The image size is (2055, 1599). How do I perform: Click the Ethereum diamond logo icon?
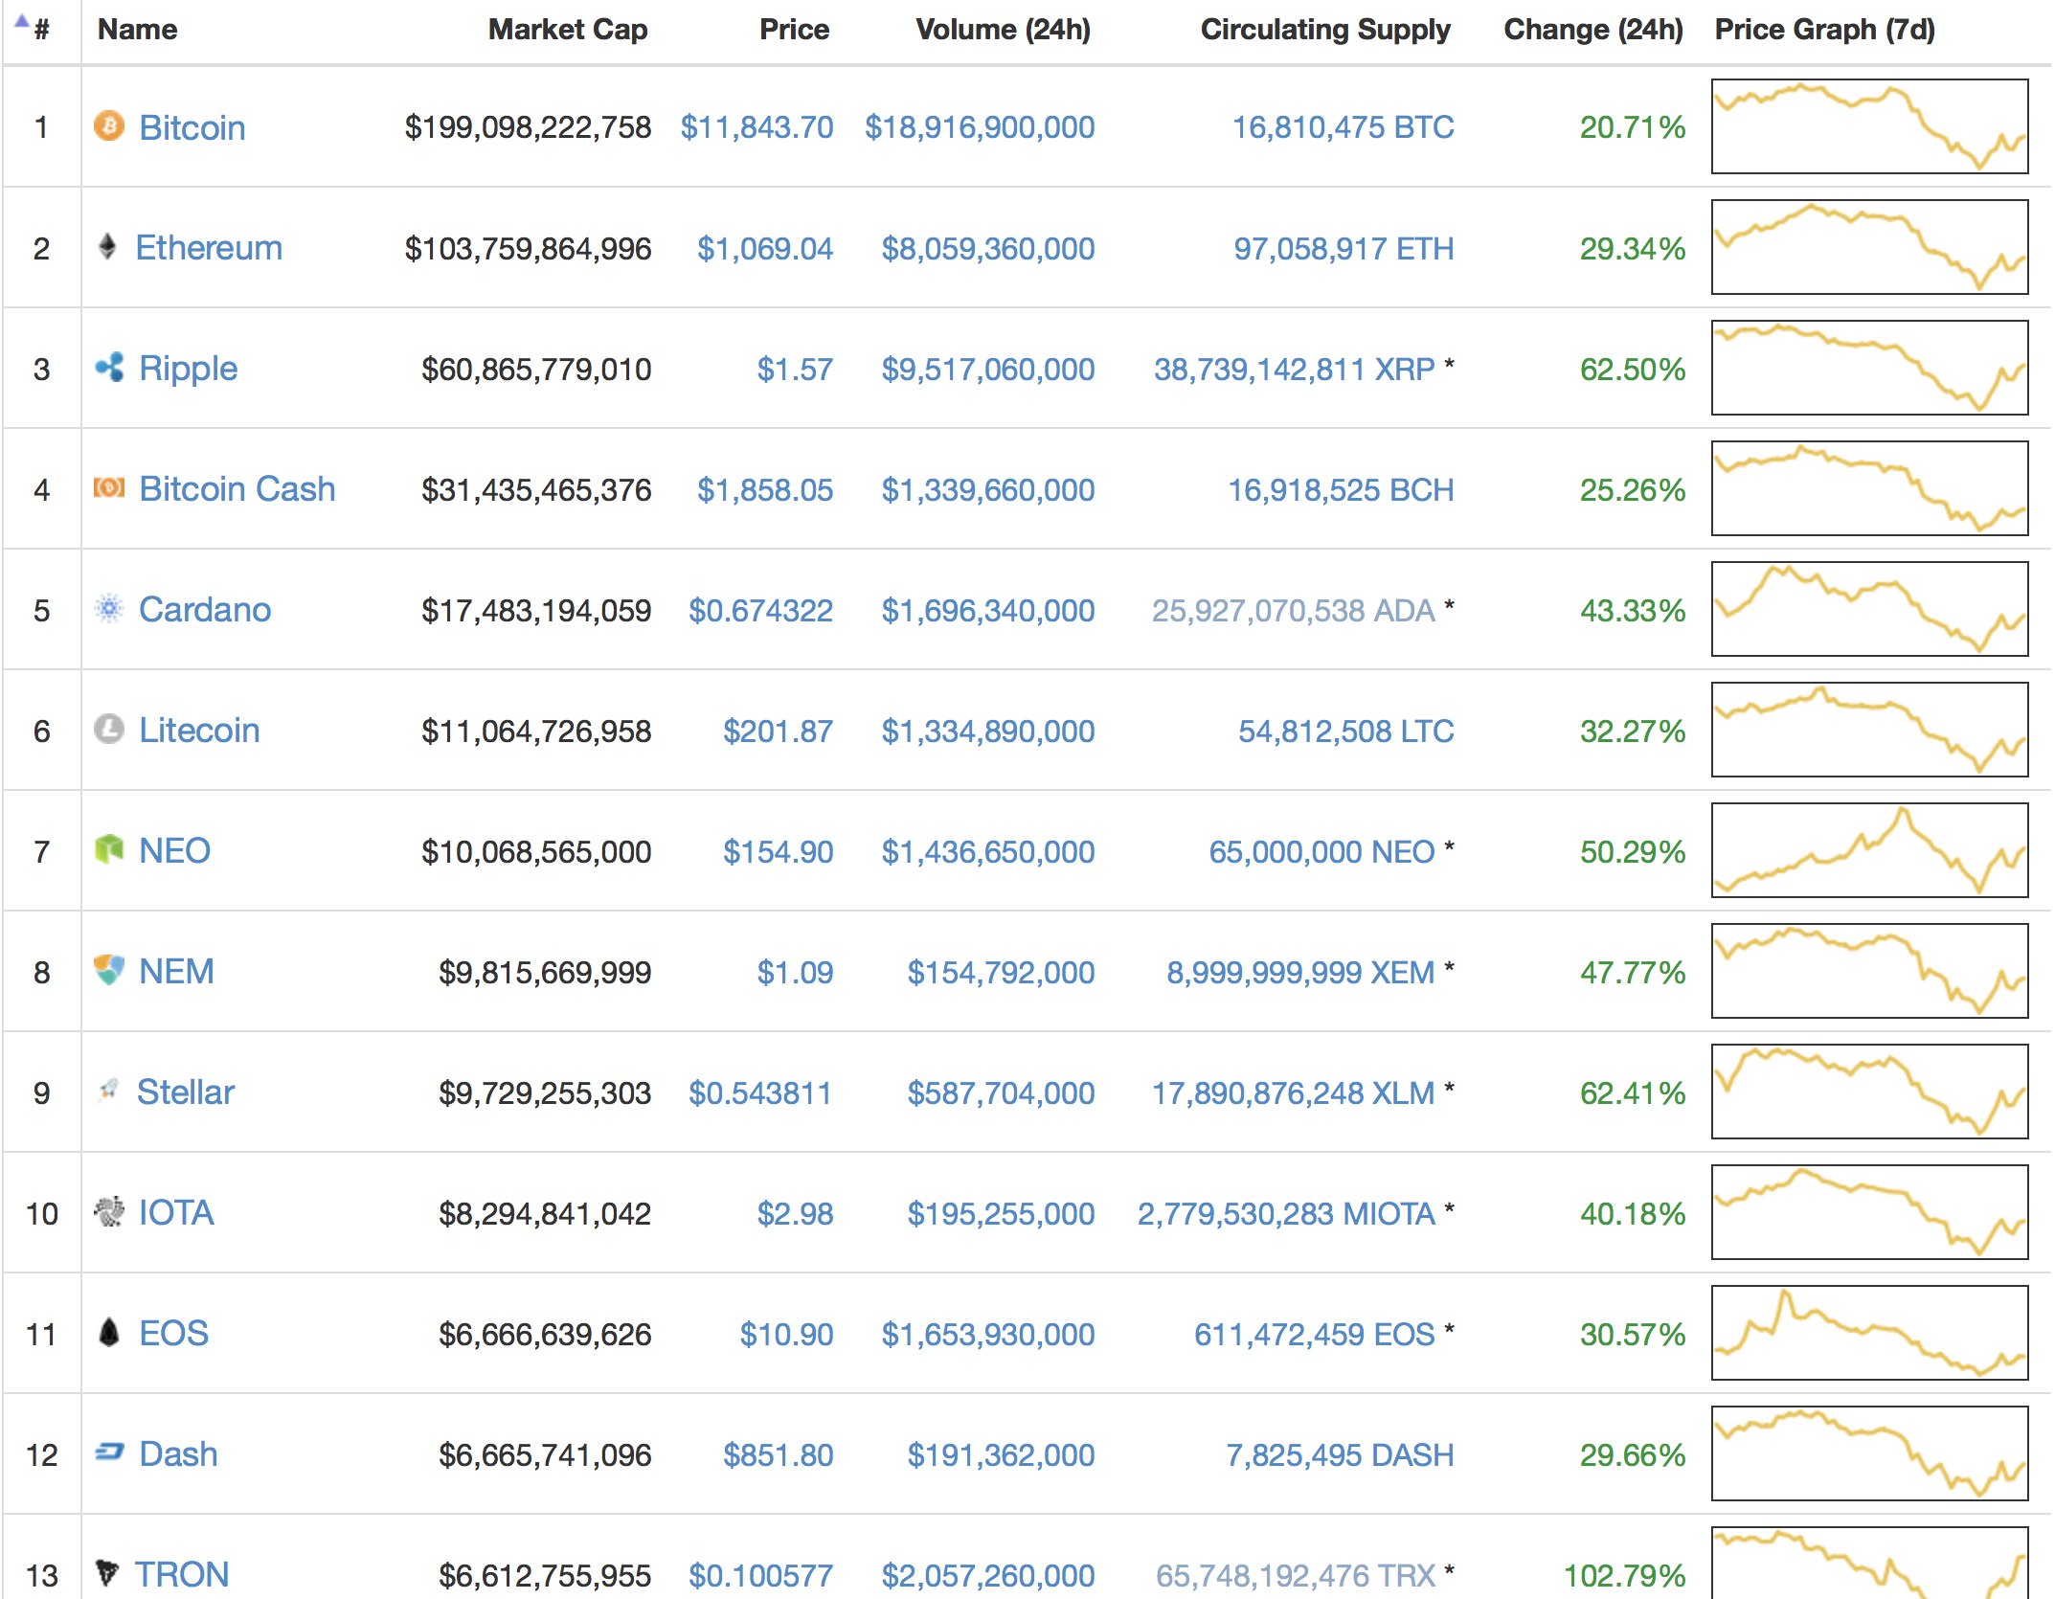point(107,246)
